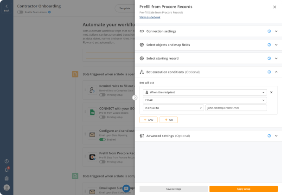
Task: Click Prefill from Procore bot icon
Action: point(92,157)
